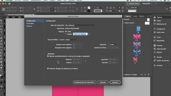Screen dimensions: 171x96
Task: Open Bibliotecas CC panel in the dock
Action: (x=160, y=24)
